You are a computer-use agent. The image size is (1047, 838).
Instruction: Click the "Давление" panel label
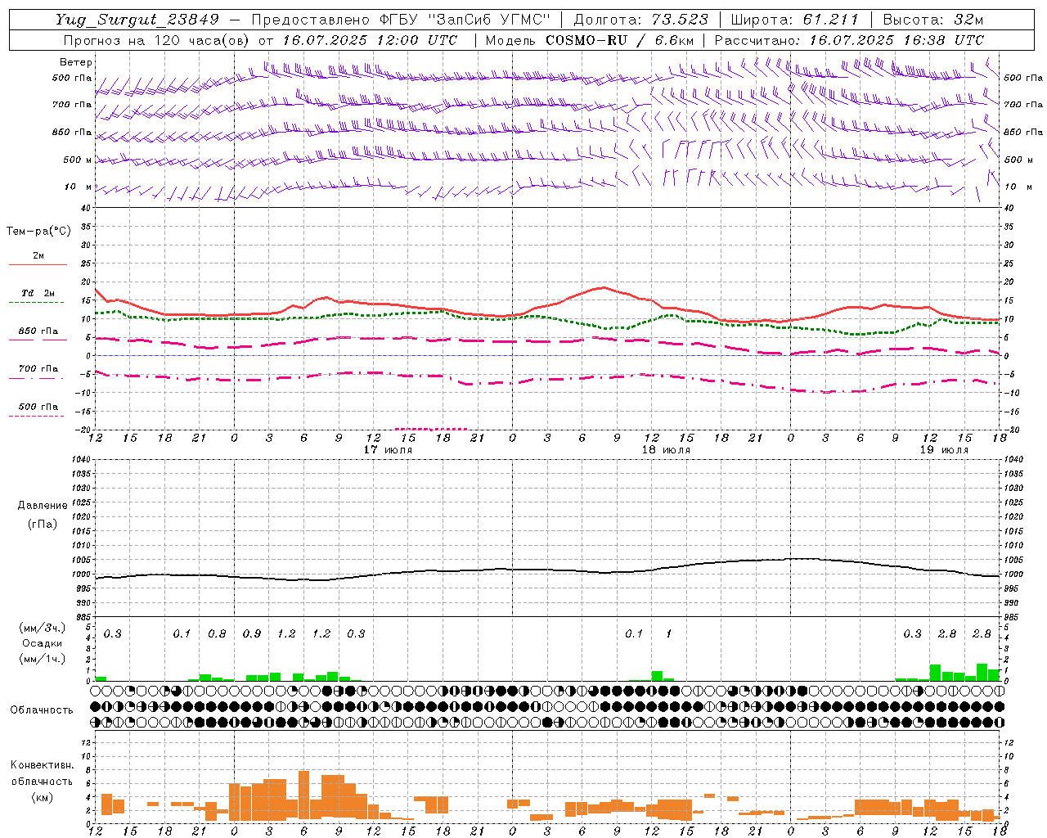43,506
